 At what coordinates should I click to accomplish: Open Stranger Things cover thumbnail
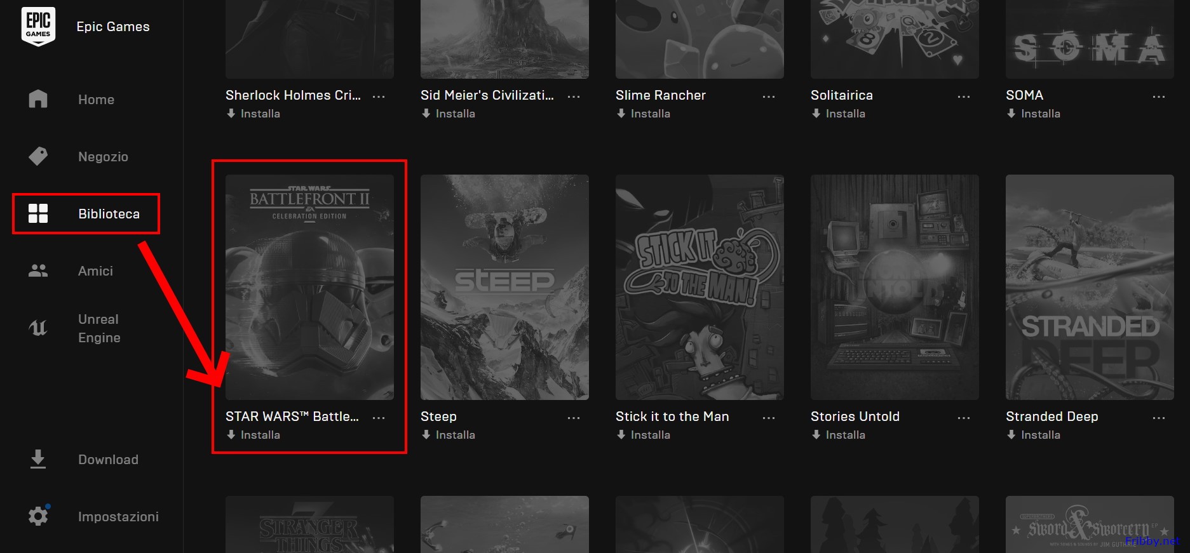pos(309,524)
